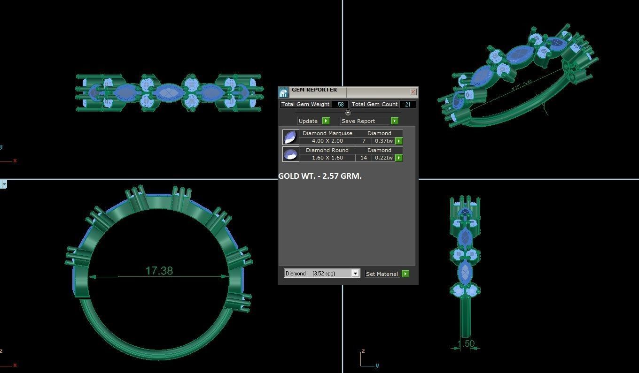Click the green arrow next to Update
639x373 pixels.
click(x=326, y=121)
